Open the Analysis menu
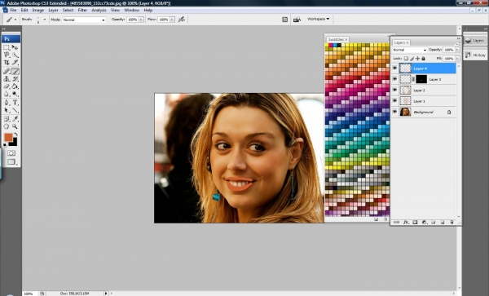Image resolution: width=489 pixels, height=296 pixels. [x=99, y=11]
